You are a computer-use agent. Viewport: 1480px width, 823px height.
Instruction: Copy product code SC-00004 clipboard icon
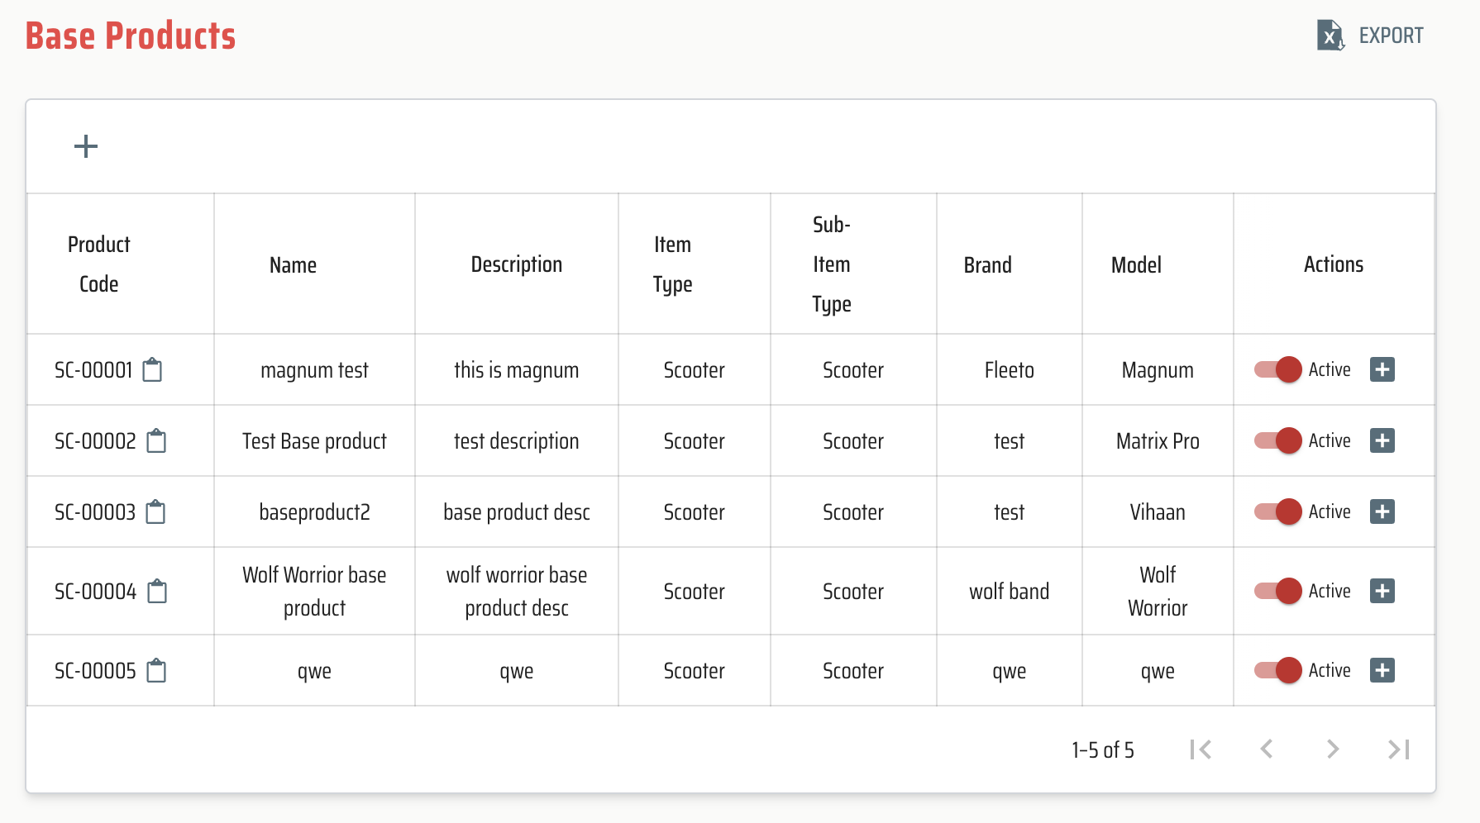[x=157, y=592]
